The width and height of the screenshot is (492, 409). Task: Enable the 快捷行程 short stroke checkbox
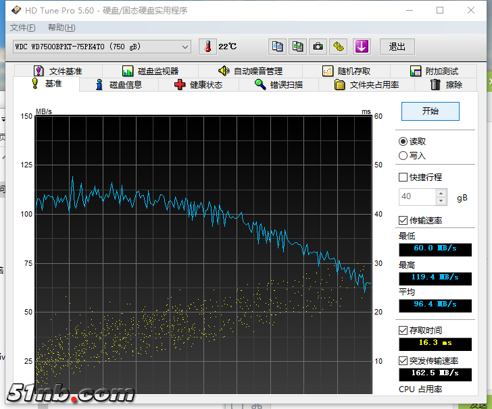pos(403,177)
